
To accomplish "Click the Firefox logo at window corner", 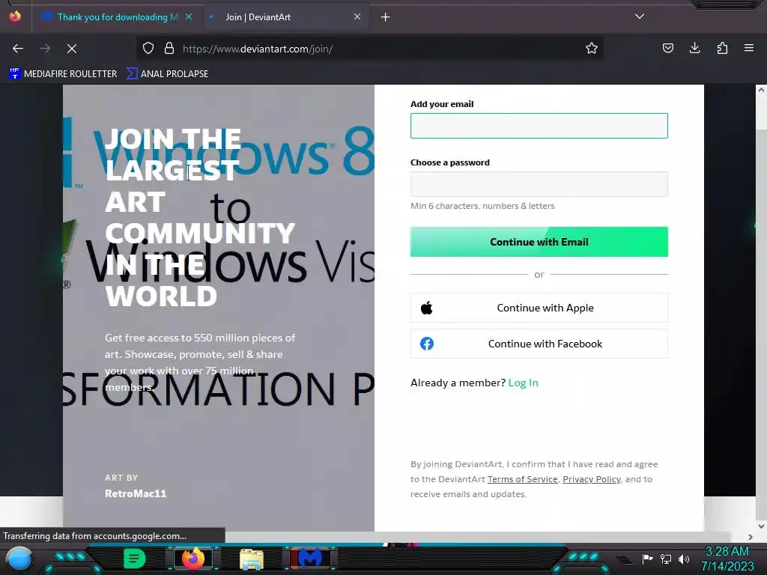I will 15,16.
